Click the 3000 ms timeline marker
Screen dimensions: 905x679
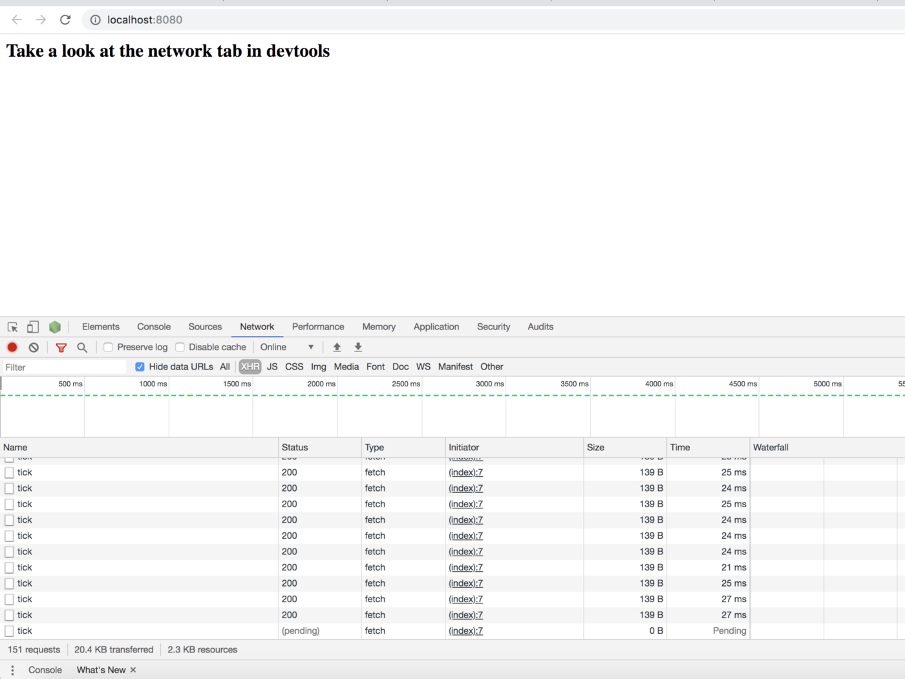click(x=490, y=384)
